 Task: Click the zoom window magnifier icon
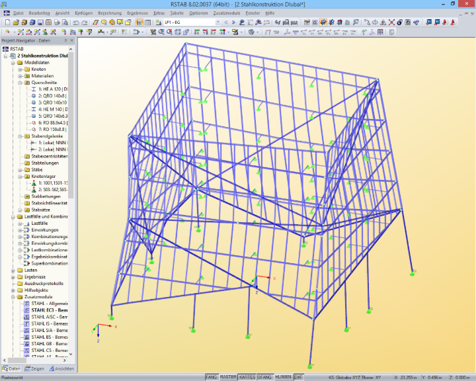pyautogui.click(x=161, y=32)
